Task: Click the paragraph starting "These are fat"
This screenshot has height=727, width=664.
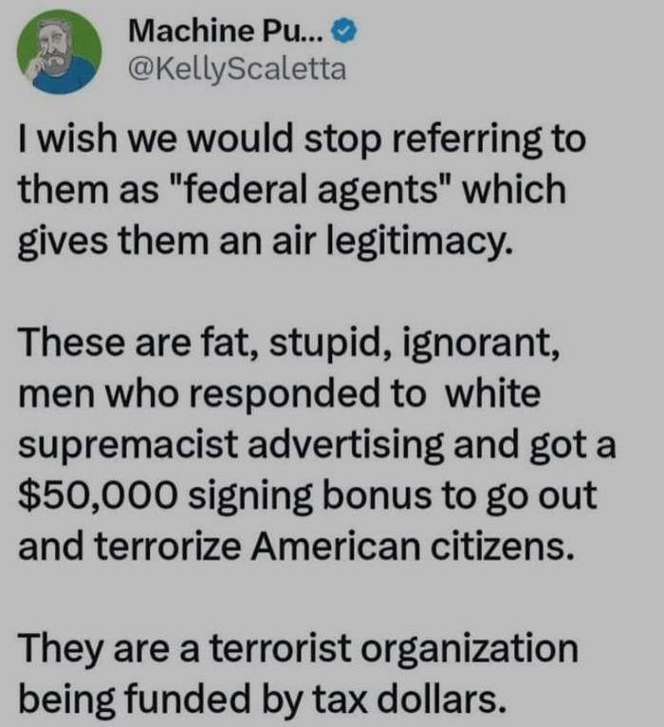Action: (x=317, y=444)
